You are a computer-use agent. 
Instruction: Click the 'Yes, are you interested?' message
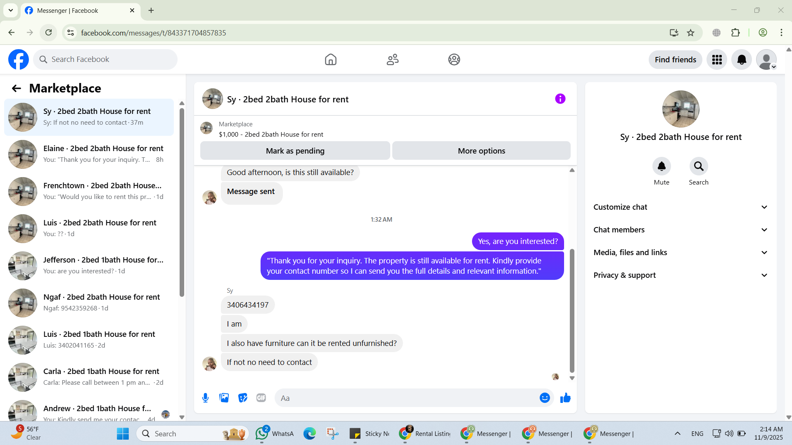tap(518, 241)
